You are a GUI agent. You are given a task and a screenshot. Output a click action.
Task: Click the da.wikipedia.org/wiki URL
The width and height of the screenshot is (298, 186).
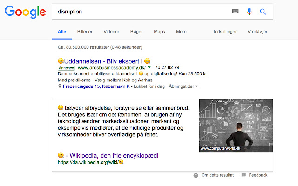tap(91, 162)
